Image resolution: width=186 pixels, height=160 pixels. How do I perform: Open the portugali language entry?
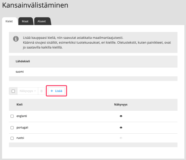[x=22, y=128]
